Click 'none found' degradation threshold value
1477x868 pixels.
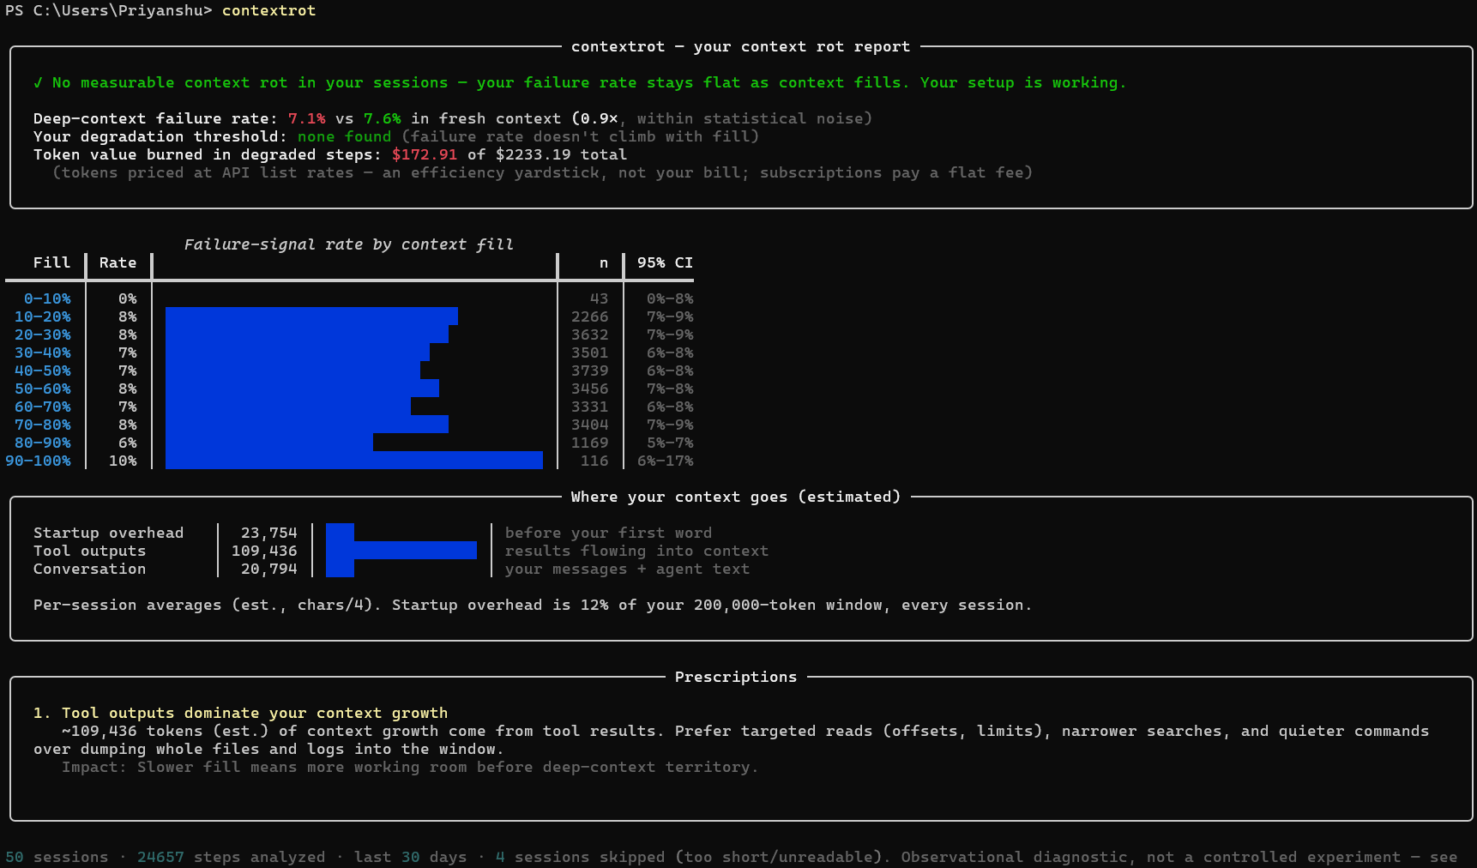point(345,136)
